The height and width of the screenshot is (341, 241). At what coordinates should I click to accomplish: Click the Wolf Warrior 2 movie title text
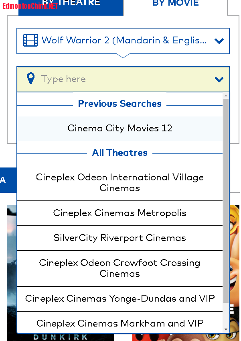click(124, 41)
